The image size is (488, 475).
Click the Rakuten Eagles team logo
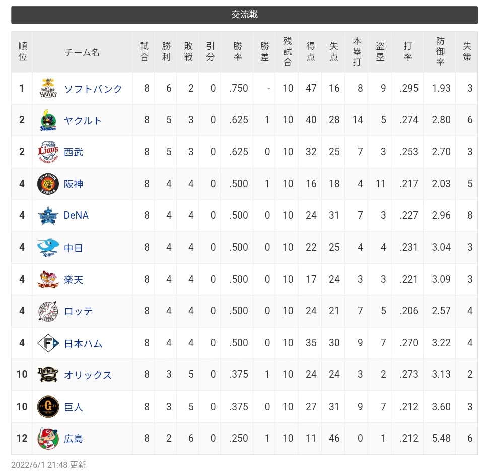point(48,279)
